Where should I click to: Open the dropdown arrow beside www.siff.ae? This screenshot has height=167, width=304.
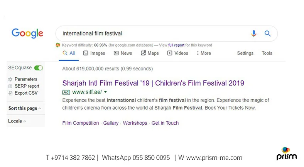coord(105,92)
